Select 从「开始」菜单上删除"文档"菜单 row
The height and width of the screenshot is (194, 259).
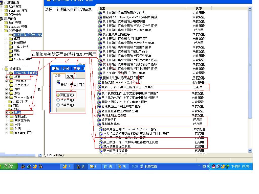(x=152, y=30)
